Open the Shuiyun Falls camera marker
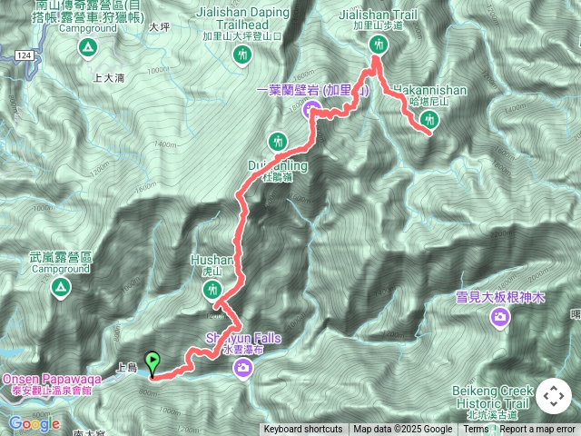581x436 pixels. coord(243,368)
